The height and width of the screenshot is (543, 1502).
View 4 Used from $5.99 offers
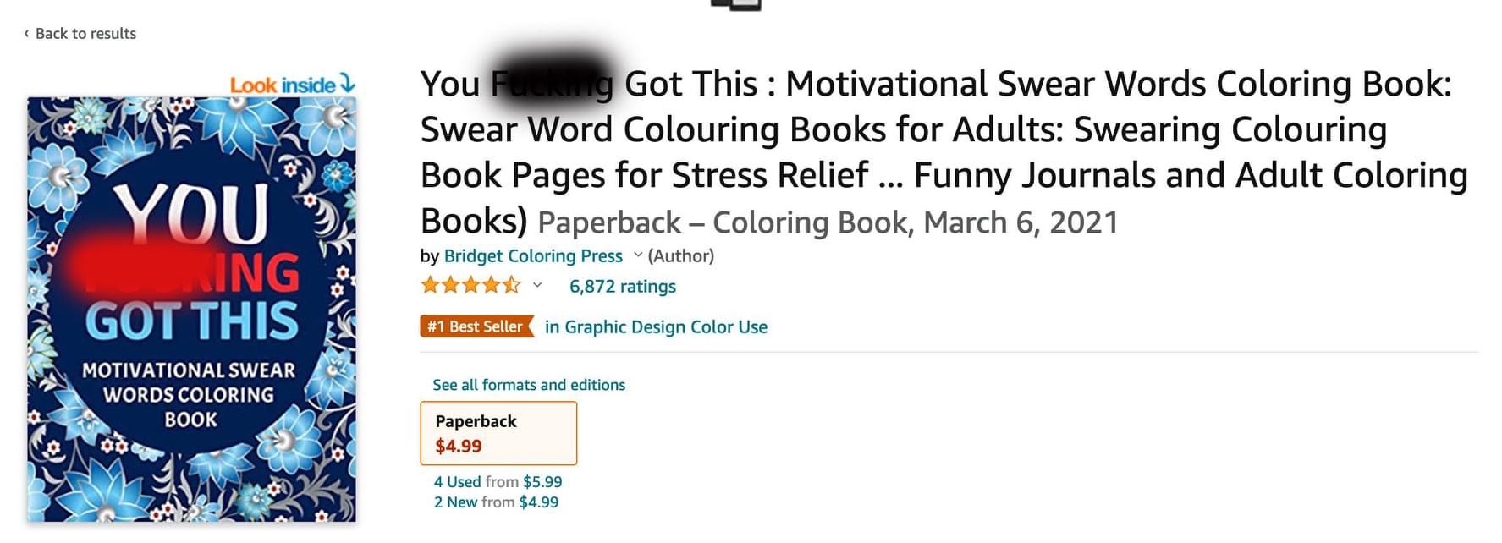pos(498,482)
